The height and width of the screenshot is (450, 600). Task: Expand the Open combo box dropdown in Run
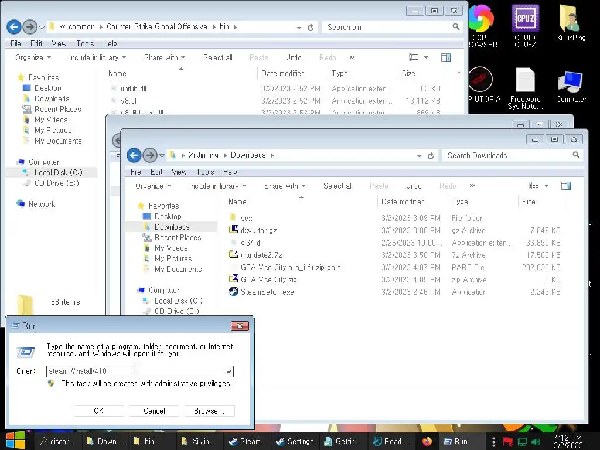click(x=229, y=371)
